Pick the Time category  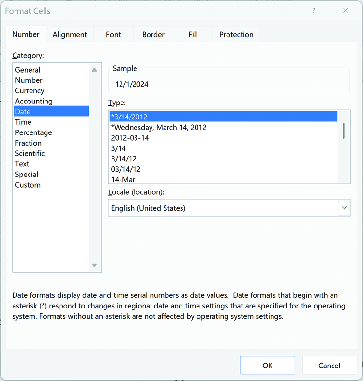pos(51,122)
